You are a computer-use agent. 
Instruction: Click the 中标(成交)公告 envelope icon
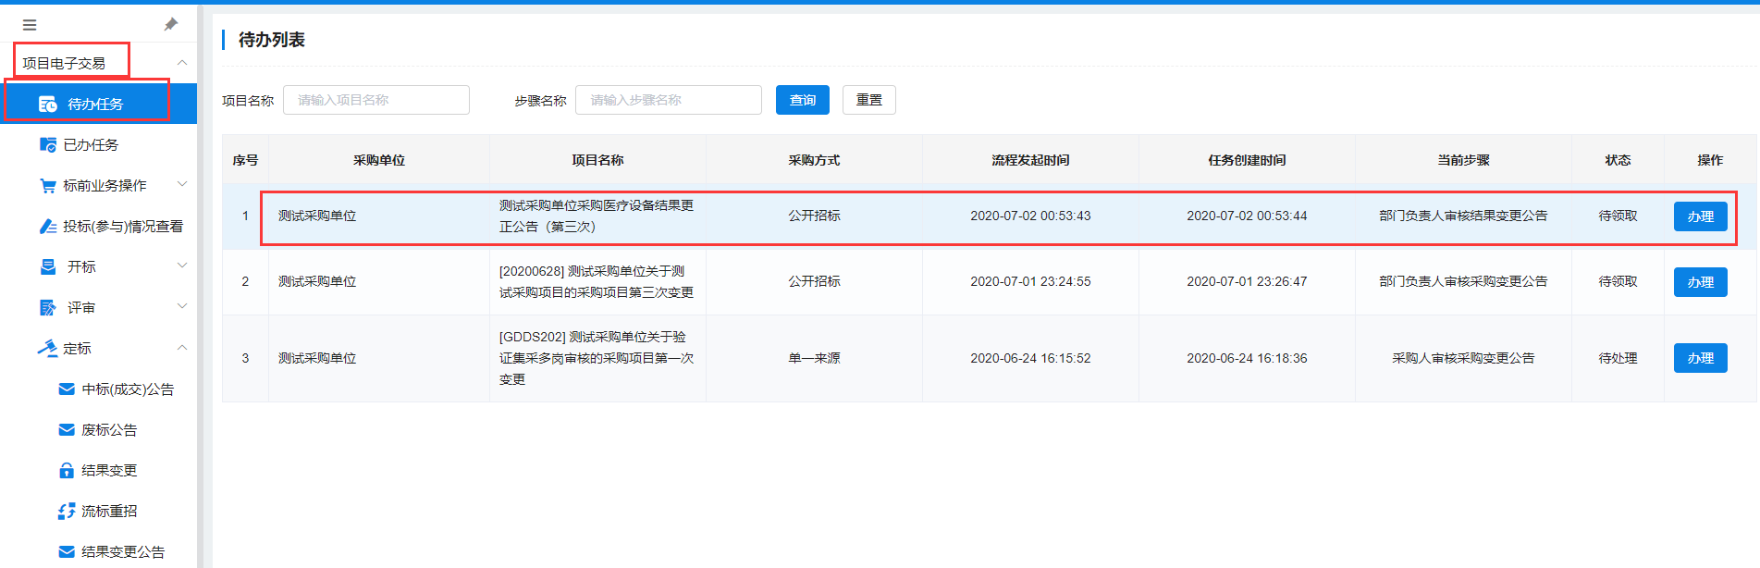(67, 389)
